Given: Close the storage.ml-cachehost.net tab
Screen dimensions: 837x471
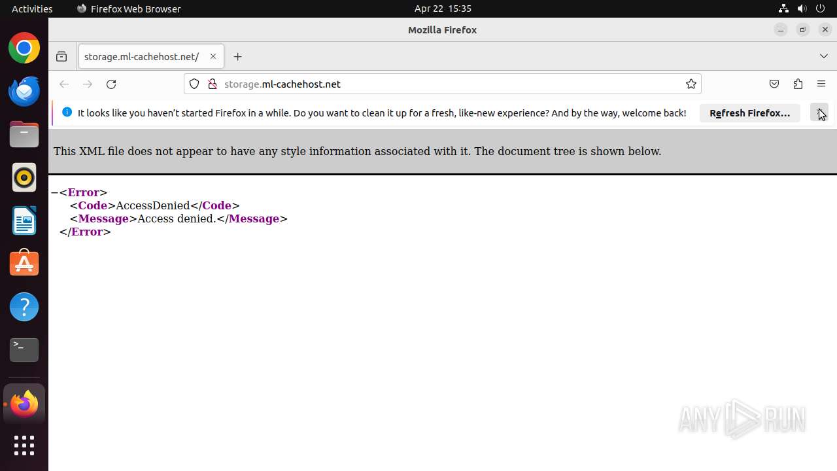Looking at the screenshot, I should [x=213, y=57].
